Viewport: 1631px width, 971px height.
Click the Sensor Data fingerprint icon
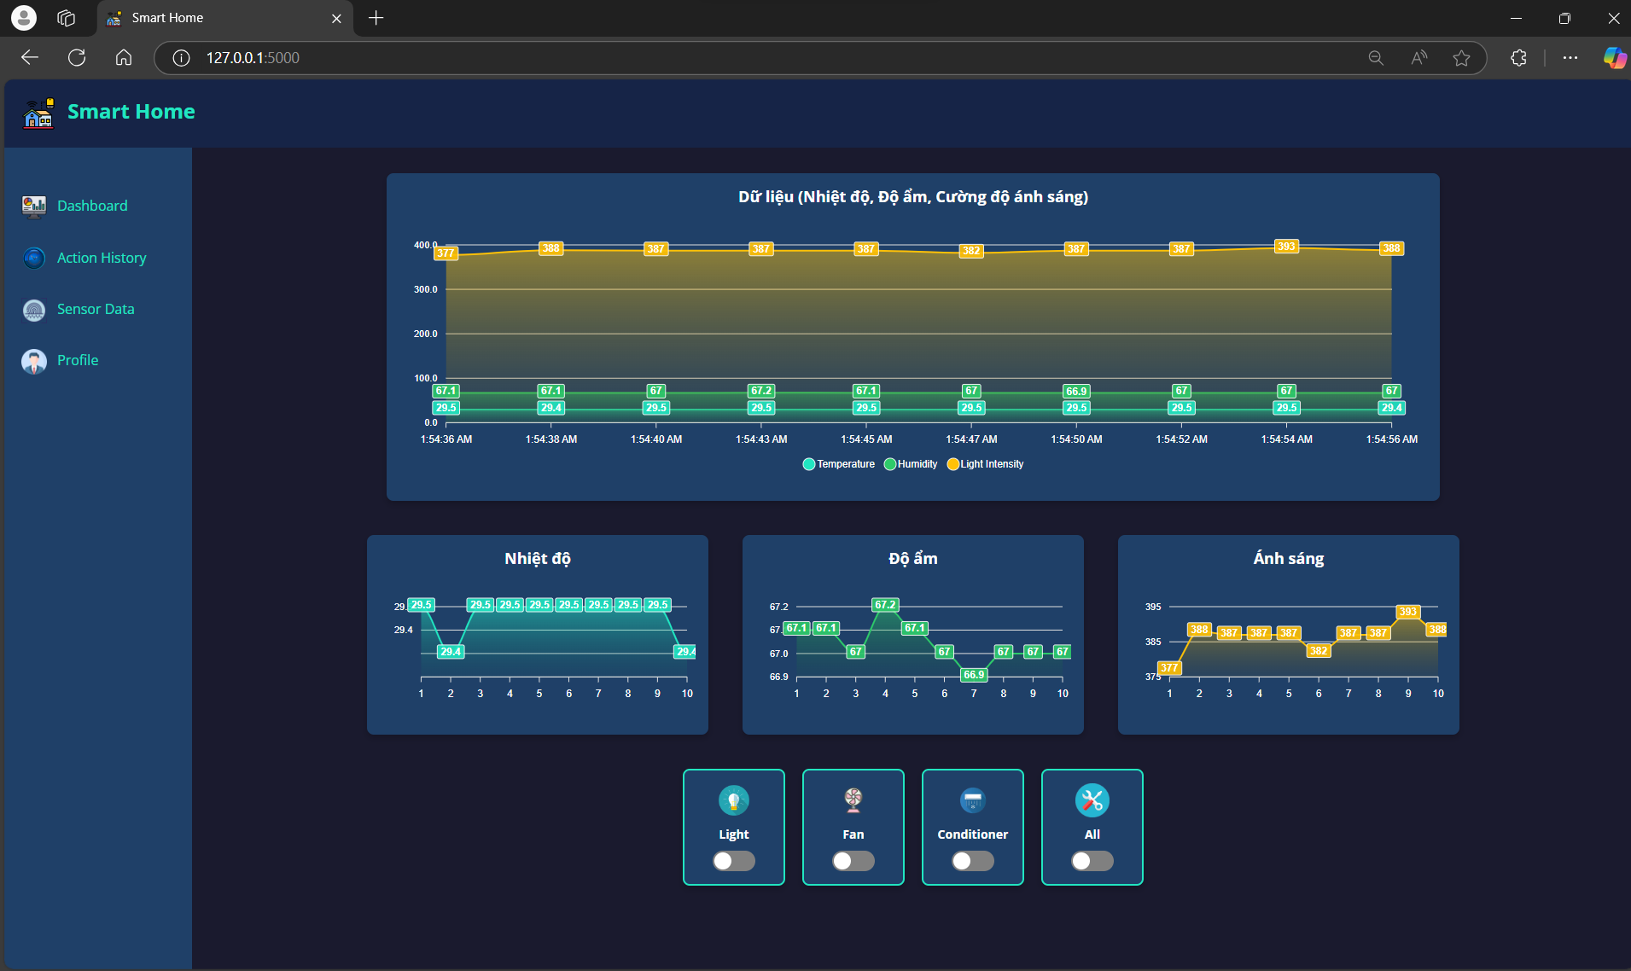34,310
